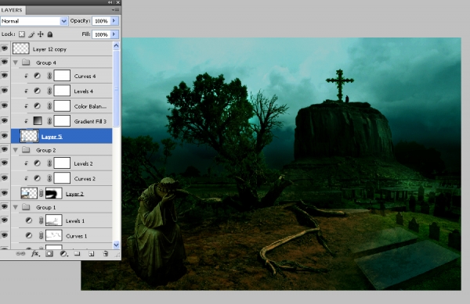Image resolution: width=470 pixels, height=304 pixels.
Task: Create a new layer with the page icon
Action: (x=92, y=254)
